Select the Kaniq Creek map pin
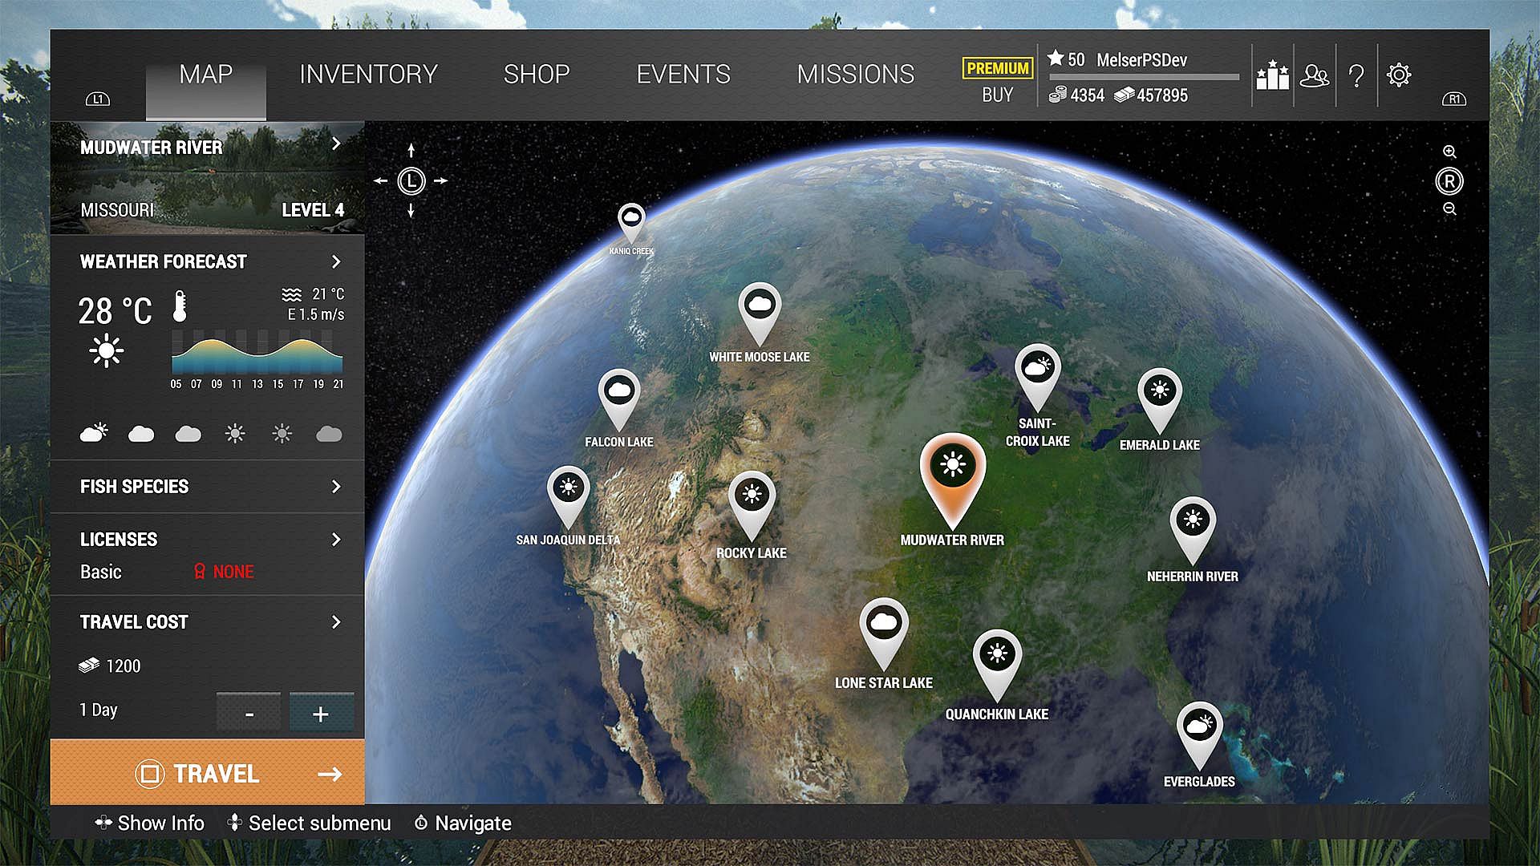 pyautogui.click(x=631, y=218)
